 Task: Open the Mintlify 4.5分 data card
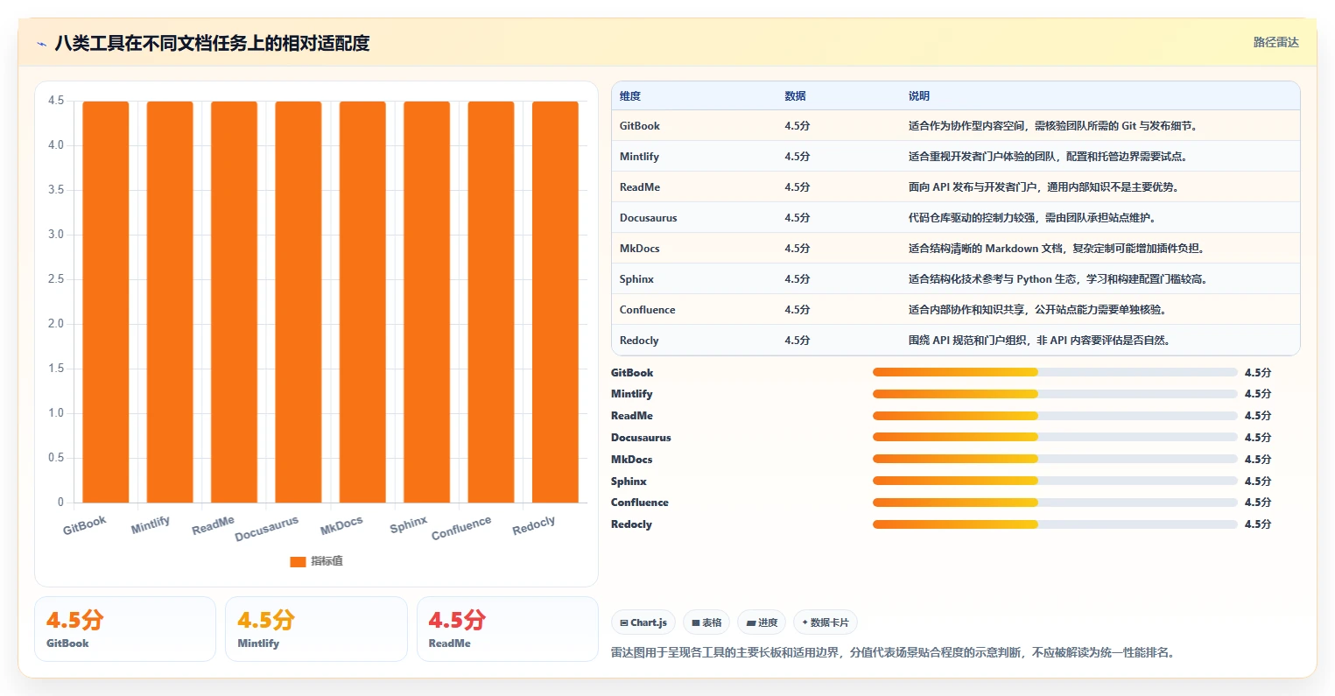tap(316, 629)
